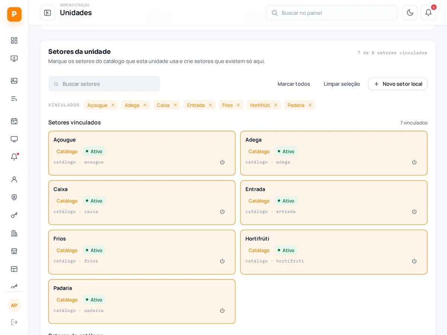Open the image gallery icon in the sidebar
Image resolution: width=447 pixels, height=335 pixels.
coord(14,81)
